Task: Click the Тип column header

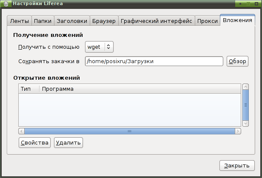Action: coord(29,89)
